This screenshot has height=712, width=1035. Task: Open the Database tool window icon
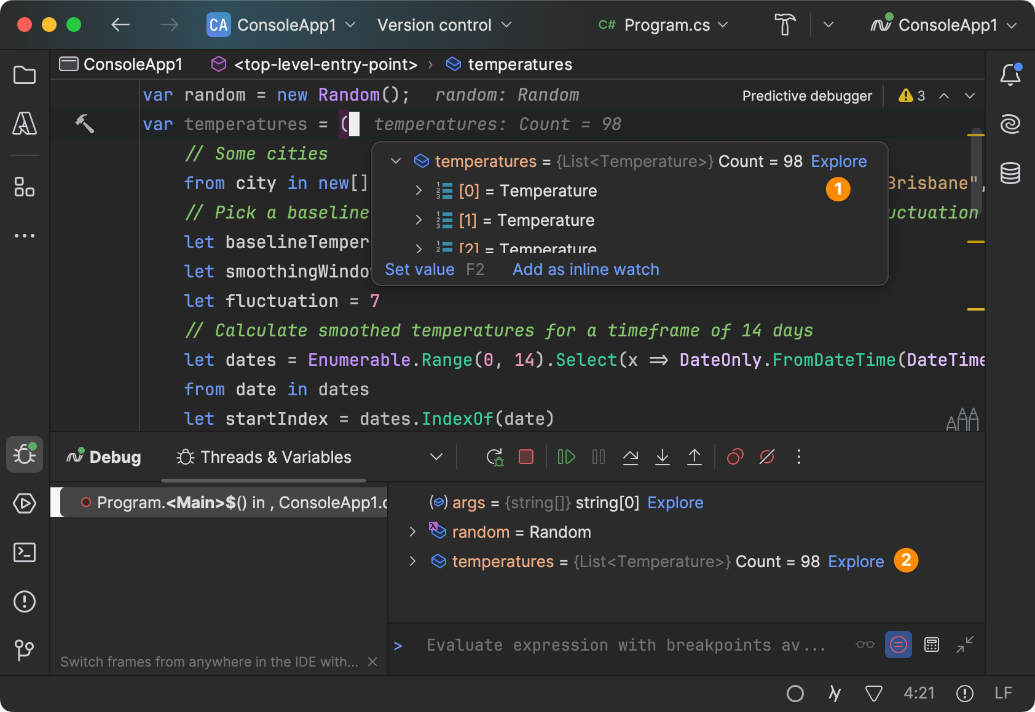point(1010,173)
